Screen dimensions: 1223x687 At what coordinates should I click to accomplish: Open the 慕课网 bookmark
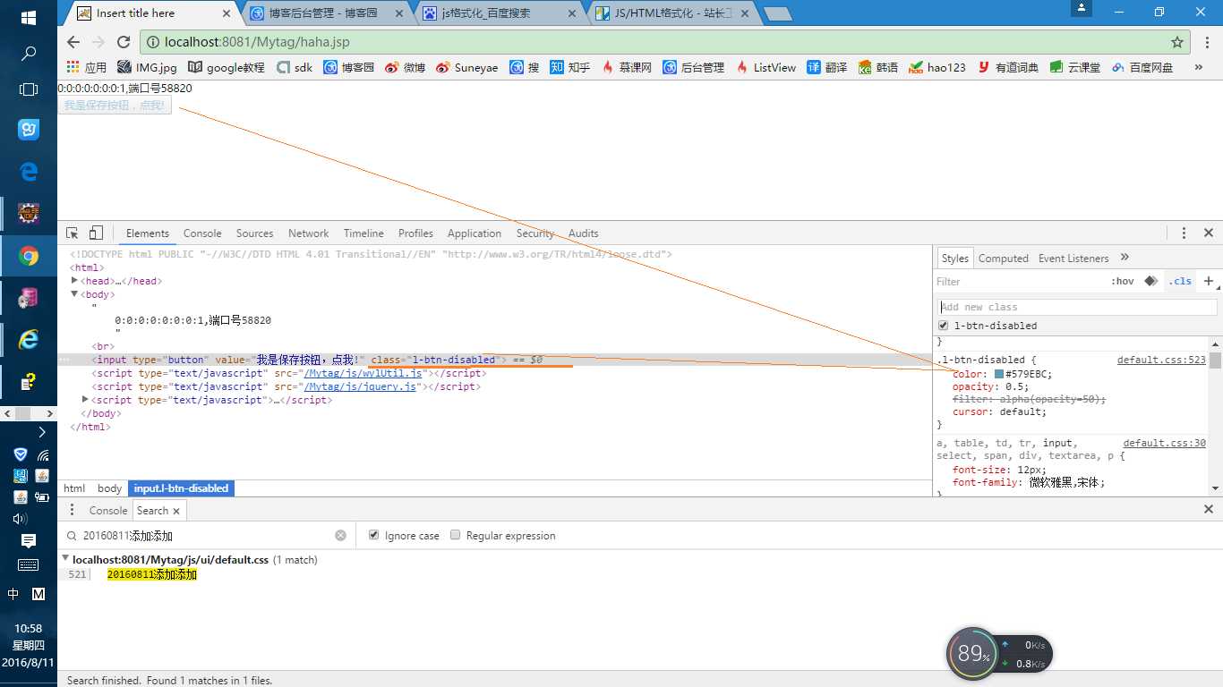627,67
